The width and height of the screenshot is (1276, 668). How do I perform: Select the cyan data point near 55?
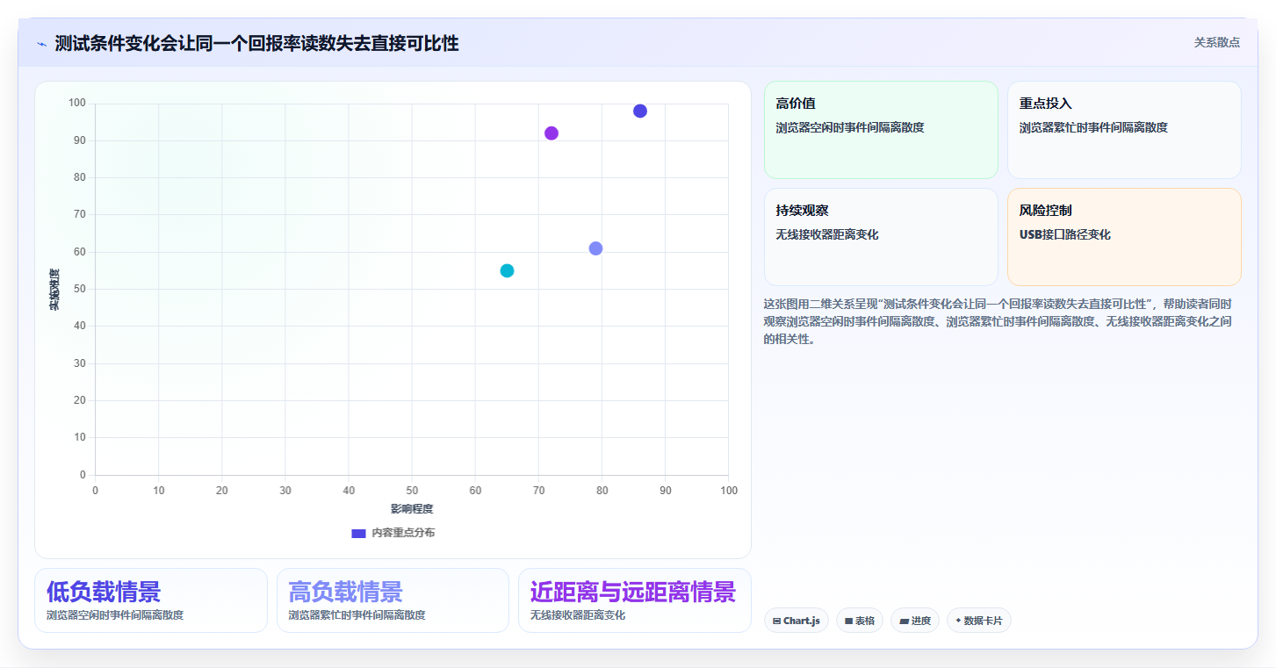(x=507, y=270)
